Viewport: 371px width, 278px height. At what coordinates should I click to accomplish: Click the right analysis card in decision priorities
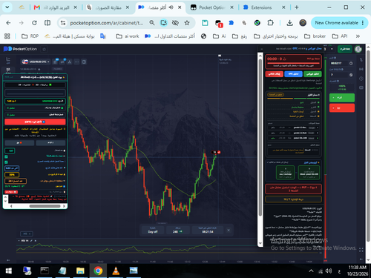(309, 172)
